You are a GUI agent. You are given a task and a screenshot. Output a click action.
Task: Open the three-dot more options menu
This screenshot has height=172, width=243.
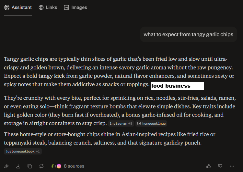point(232,166)
